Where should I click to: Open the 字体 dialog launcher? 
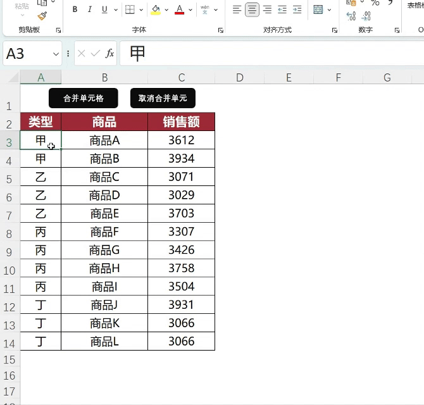point(221,30)
